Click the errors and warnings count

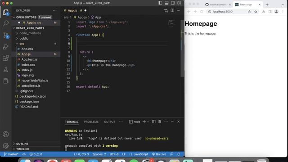click(36, 154)
